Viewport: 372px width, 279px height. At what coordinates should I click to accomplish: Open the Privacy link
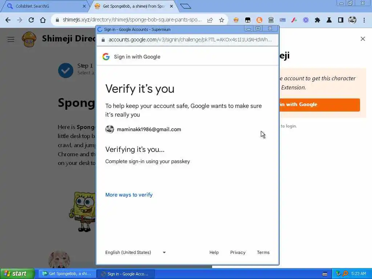click(x=238, y=252)
